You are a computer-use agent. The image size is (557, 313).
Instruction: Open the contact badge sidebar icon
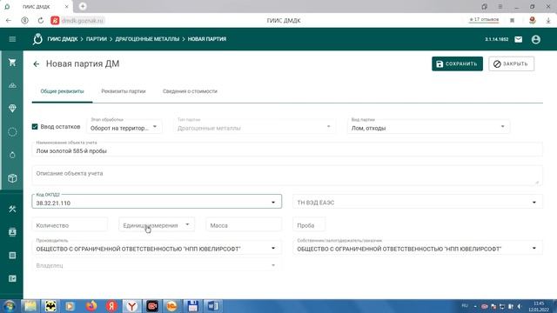point(12,232)
